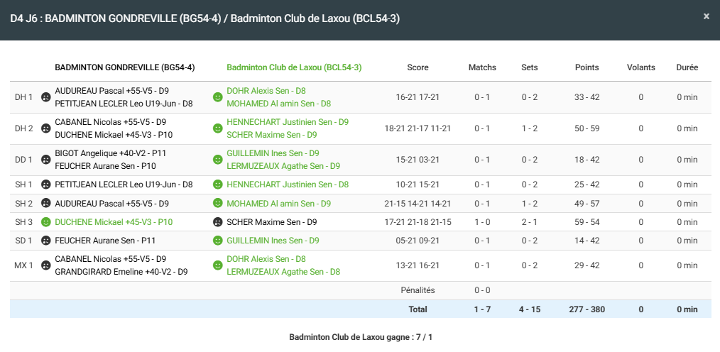Click sad face icon in DH 1 row
The width and height of the screenshot is (720, 352).
[46, 97]
